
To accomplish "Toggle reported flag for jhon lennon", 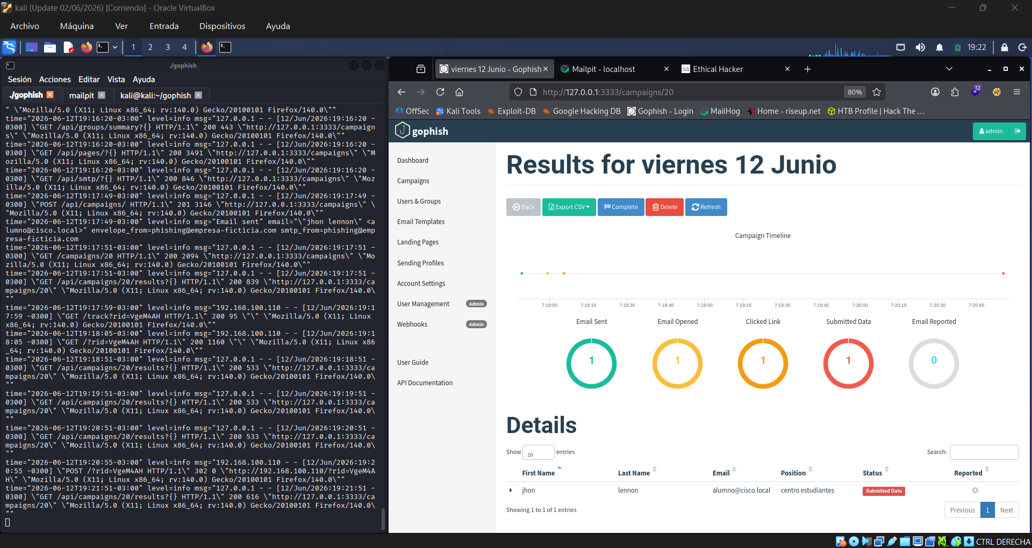I will 975,491.
